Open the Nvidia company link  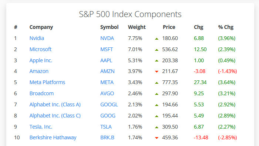point(37,38)
